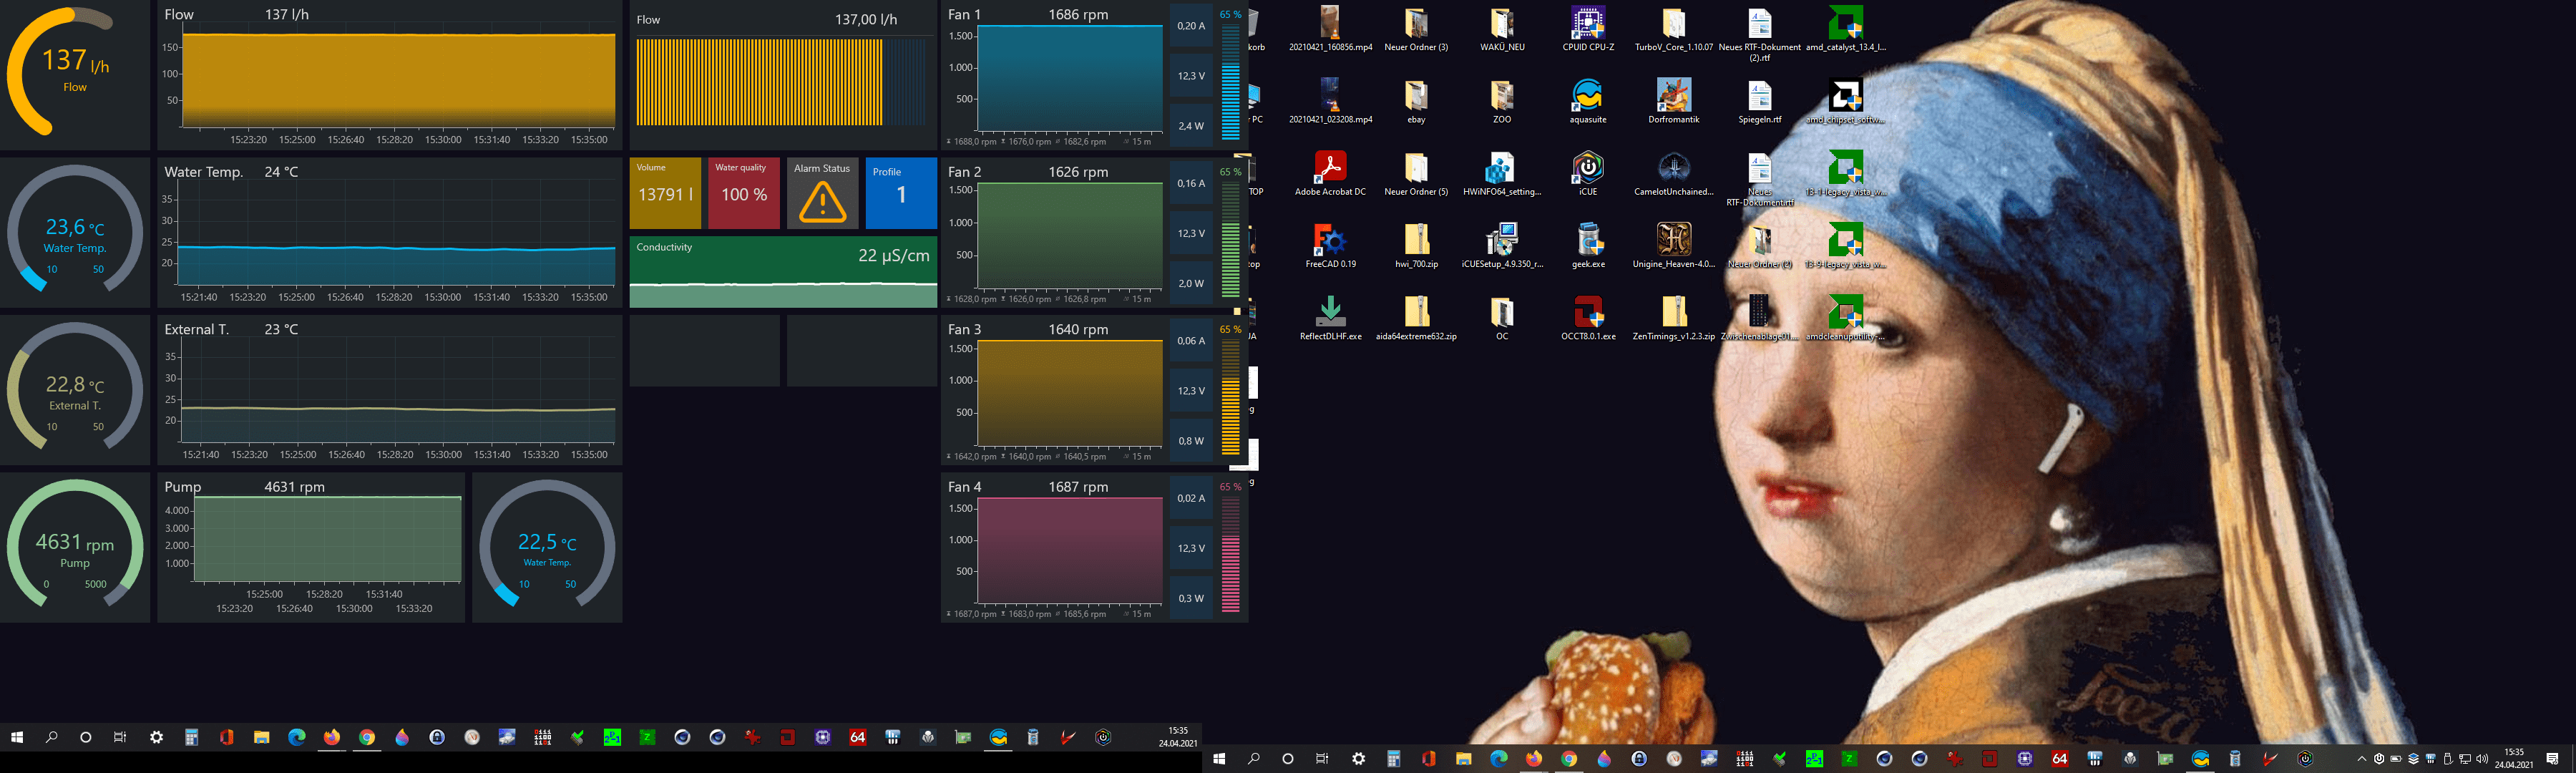This screenshot has width=2576, height=773.
Task: Open Adobe Acrobat DC desktop shortcut
Action: coord(1330,173)
